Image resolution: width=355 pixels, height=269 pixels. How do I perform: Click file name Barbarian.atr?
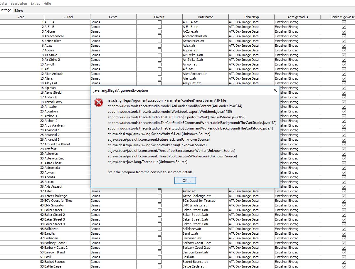205,238
